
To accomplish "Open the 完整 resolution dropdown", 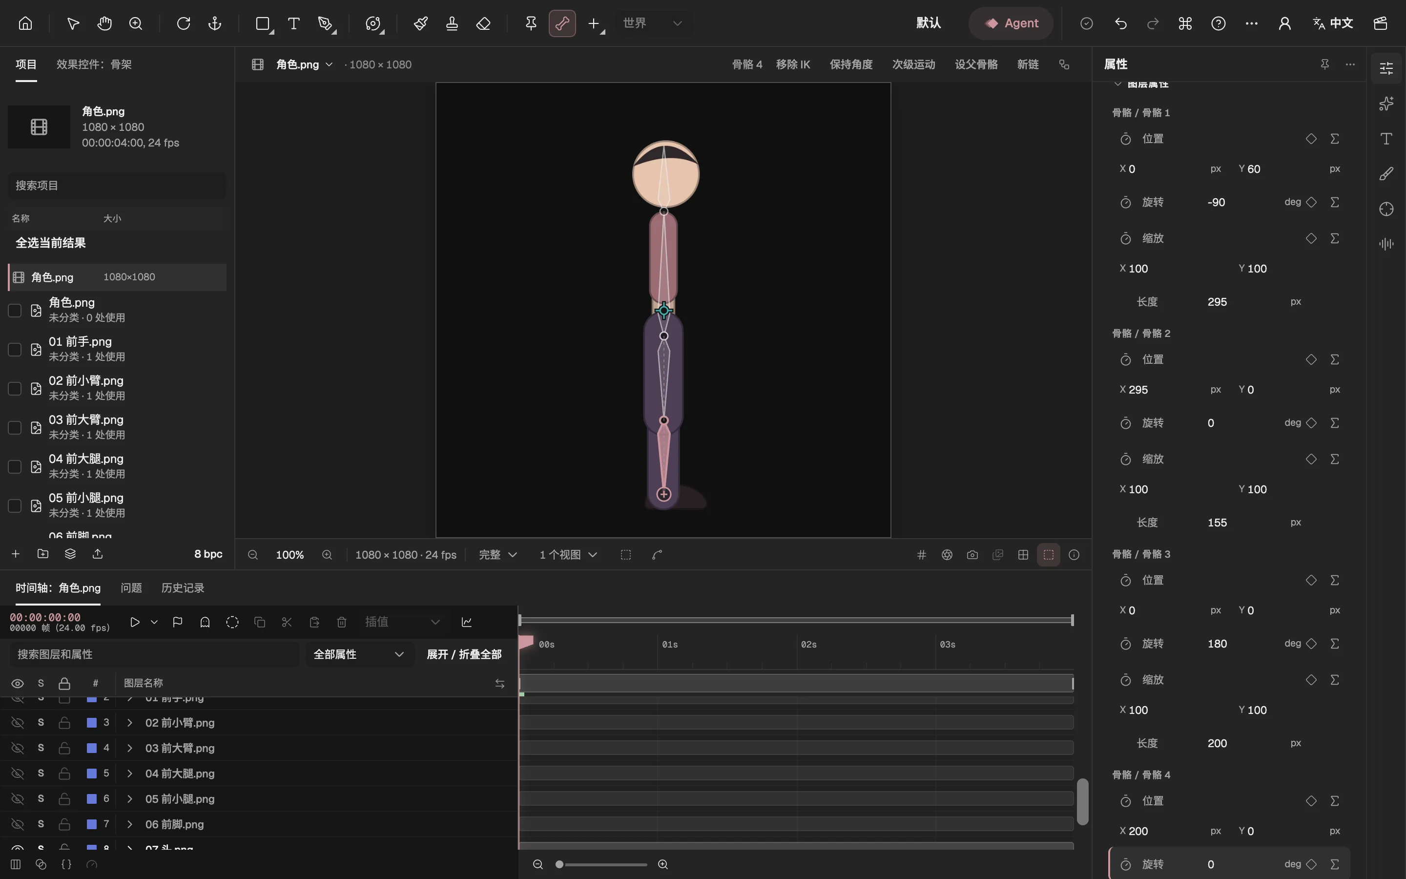I will point(497,555).
